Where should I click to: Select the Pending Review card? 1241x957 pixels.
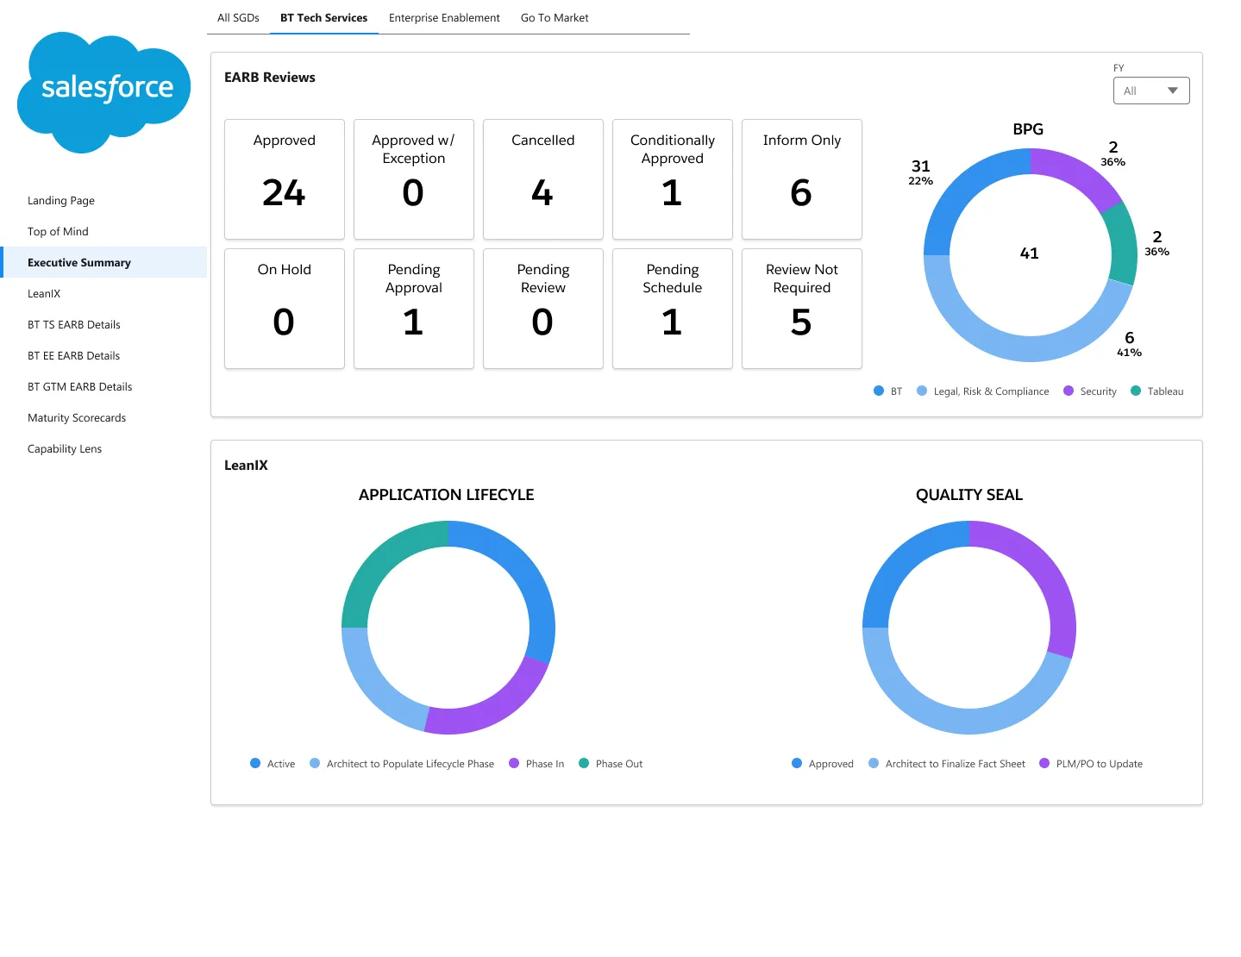tap(543, 309)
